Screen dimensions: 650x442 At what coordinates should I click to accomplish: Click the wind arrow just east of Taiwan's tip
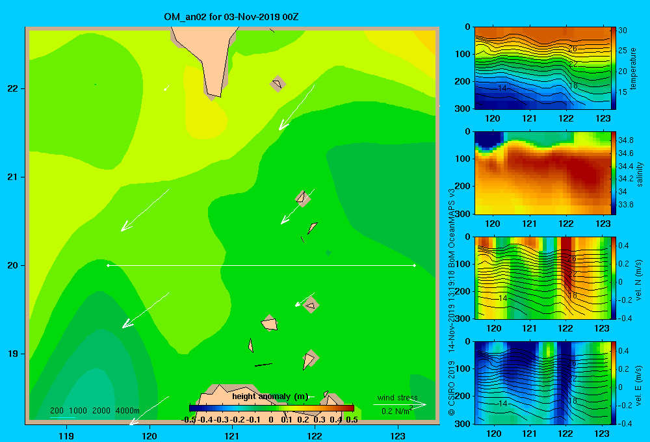(x=296, y=108)
